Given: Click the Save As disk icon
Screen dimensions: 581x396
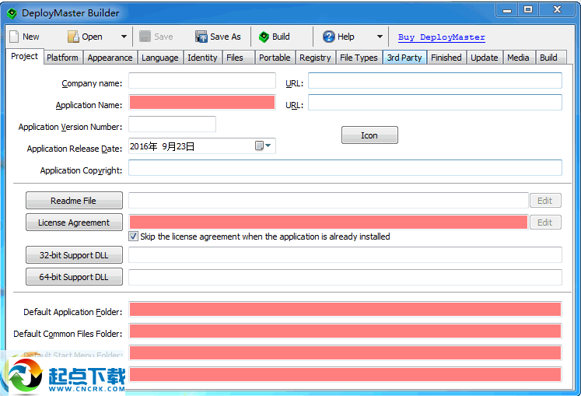Looking at the screenshot, I should pyautogui.click(x=201, y=37).
